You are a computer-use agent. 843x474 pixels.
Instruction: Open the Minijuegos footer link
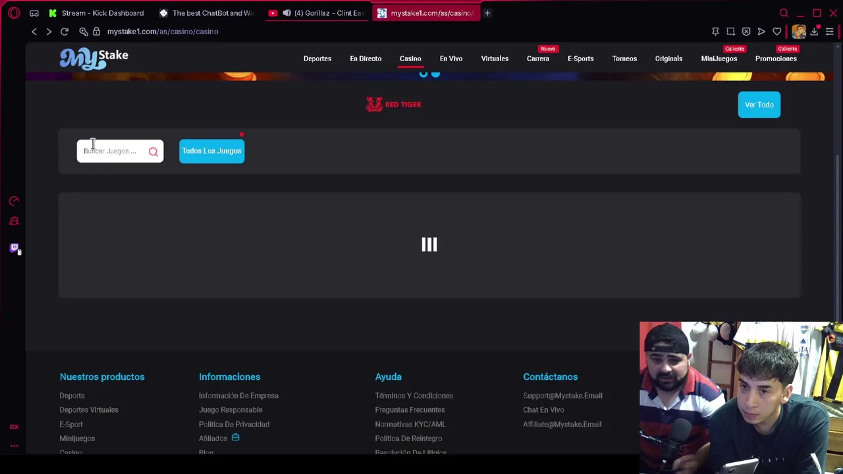pos(77,438)
